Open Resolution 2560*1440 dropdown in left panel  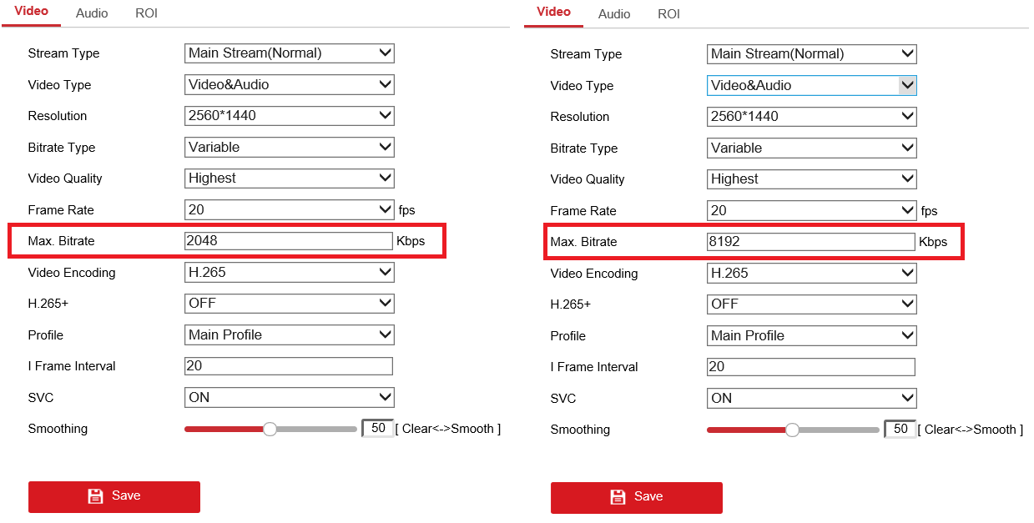click(x=289, y=116)
